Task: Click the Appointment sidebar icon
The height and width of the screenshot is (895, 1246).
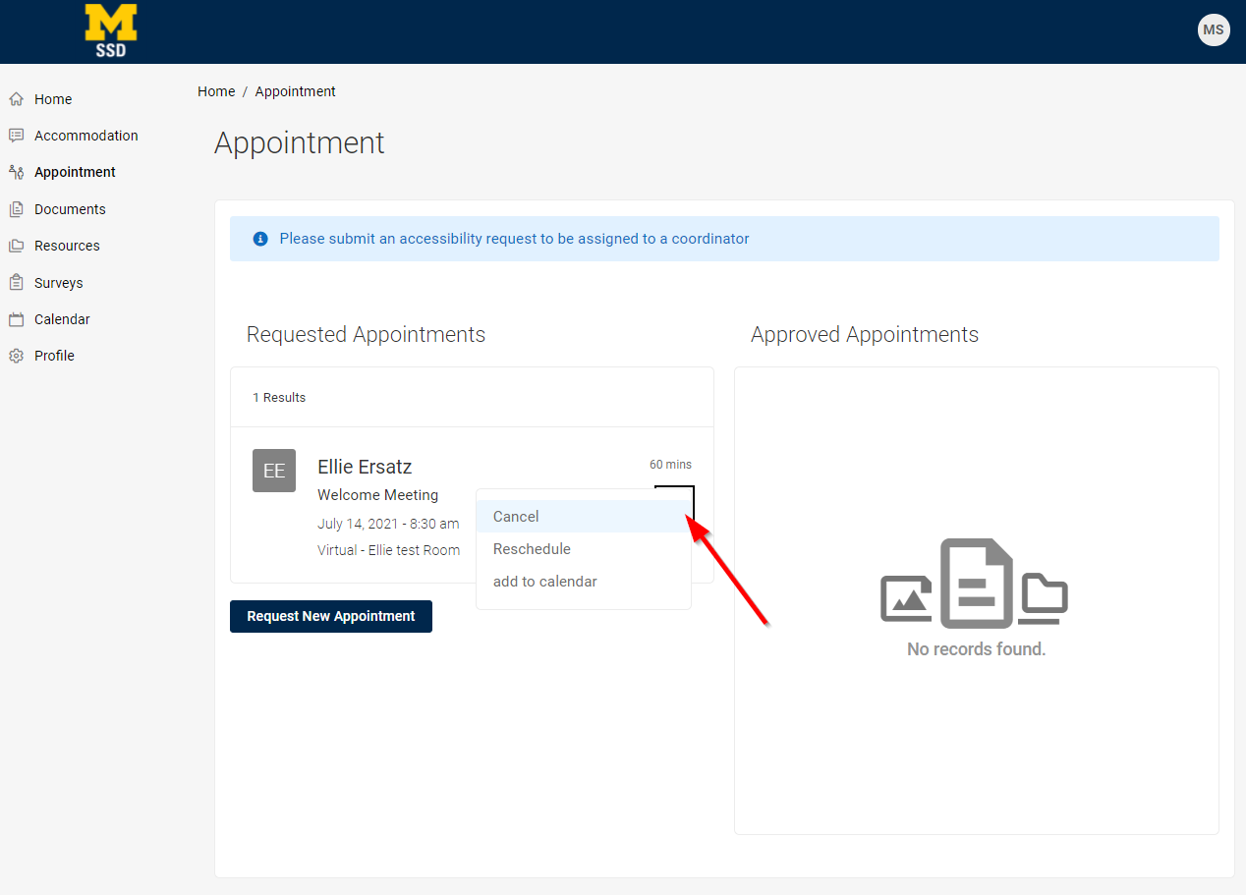Action: point(16,172)
